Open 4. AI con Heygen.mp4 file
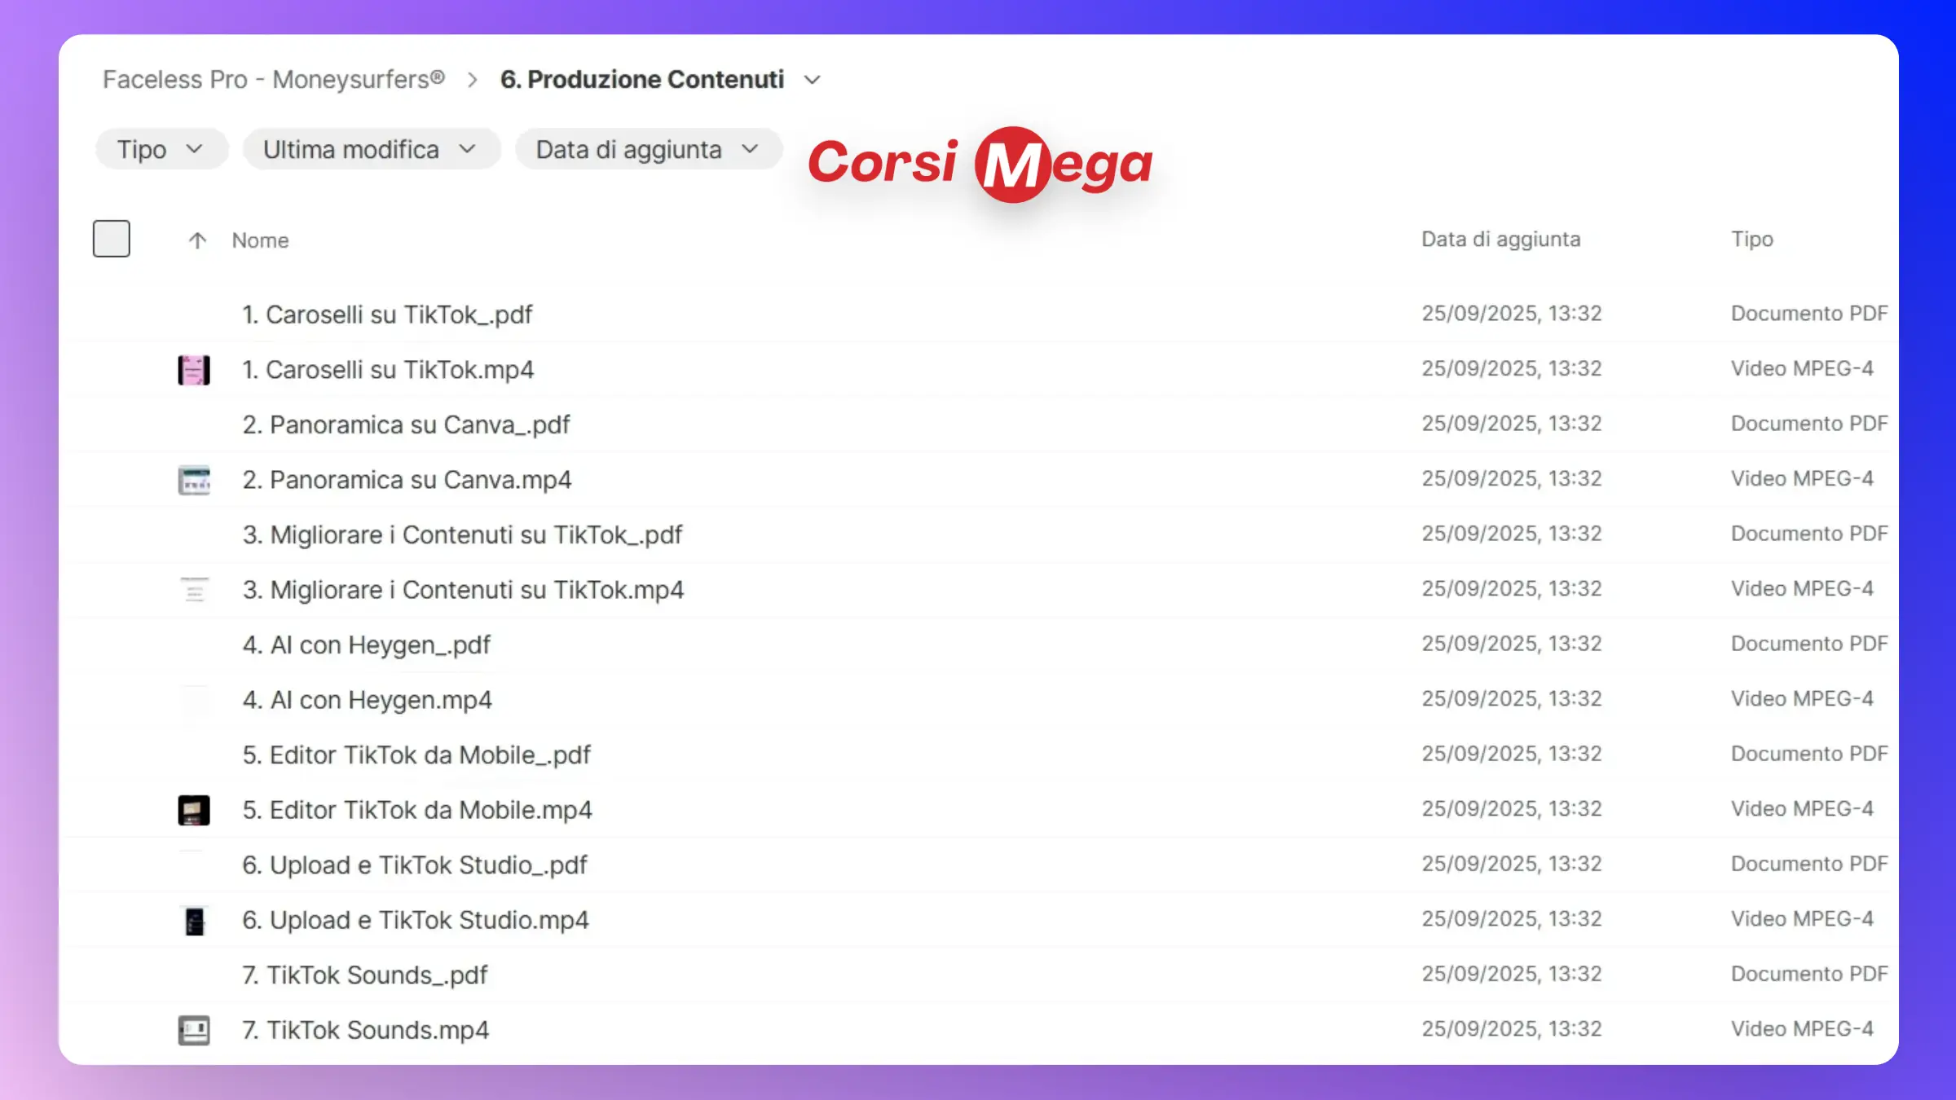Viewport: 1956px width, 1100px height. click(368, 700)
